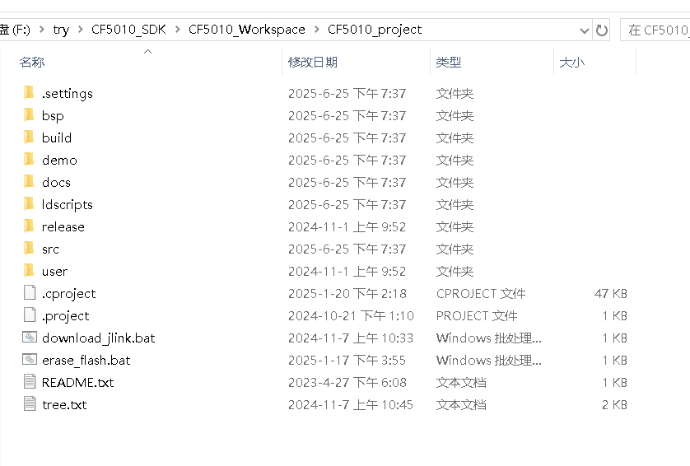Navigate to CF5010_Workspace breadcrumb
This screenshot has height=466, width=690.
[x=247, y=30]
